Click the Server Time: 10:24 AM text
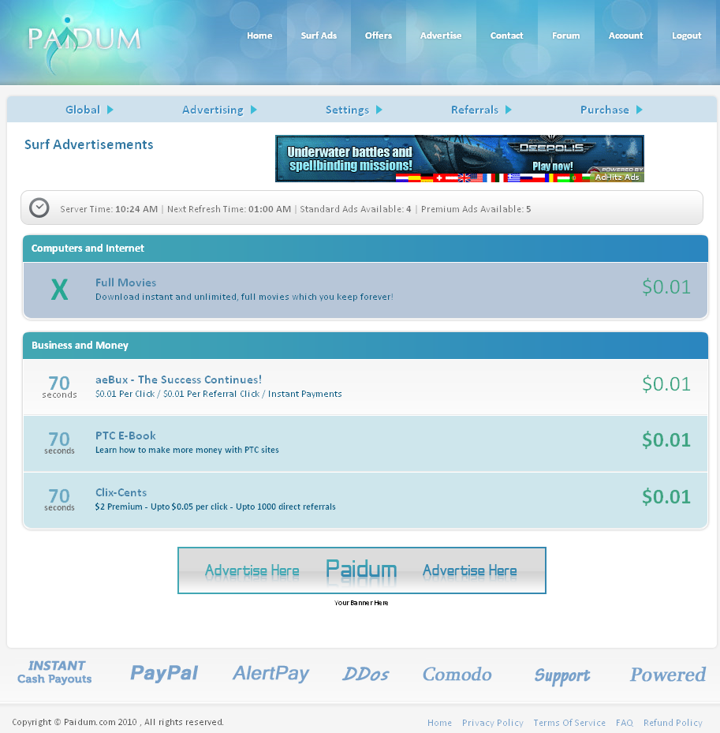The width and height of the screenshot is (720, 733). click(x=109, y=209)
